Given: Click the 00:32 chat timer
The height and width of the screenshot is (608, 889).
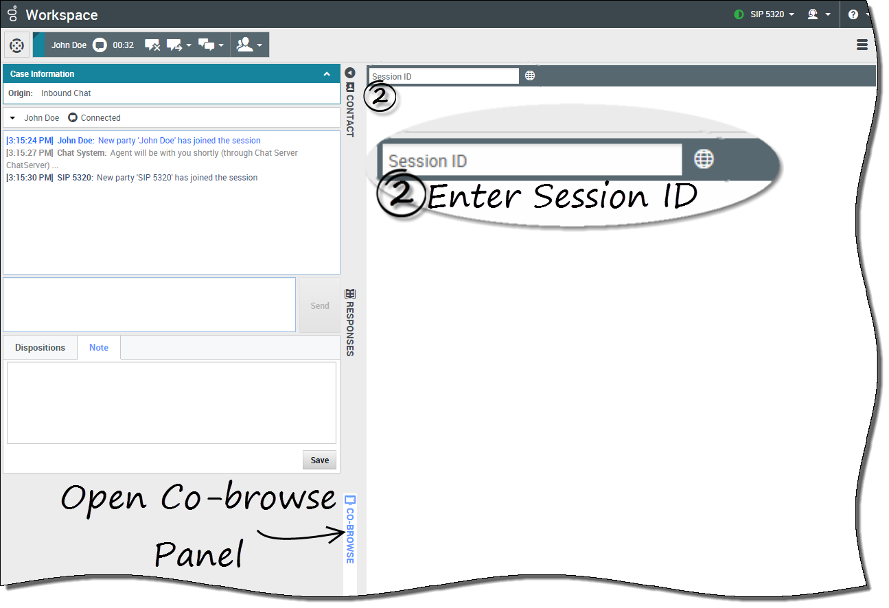Looking at the screenshot, I should coord(124,45).
